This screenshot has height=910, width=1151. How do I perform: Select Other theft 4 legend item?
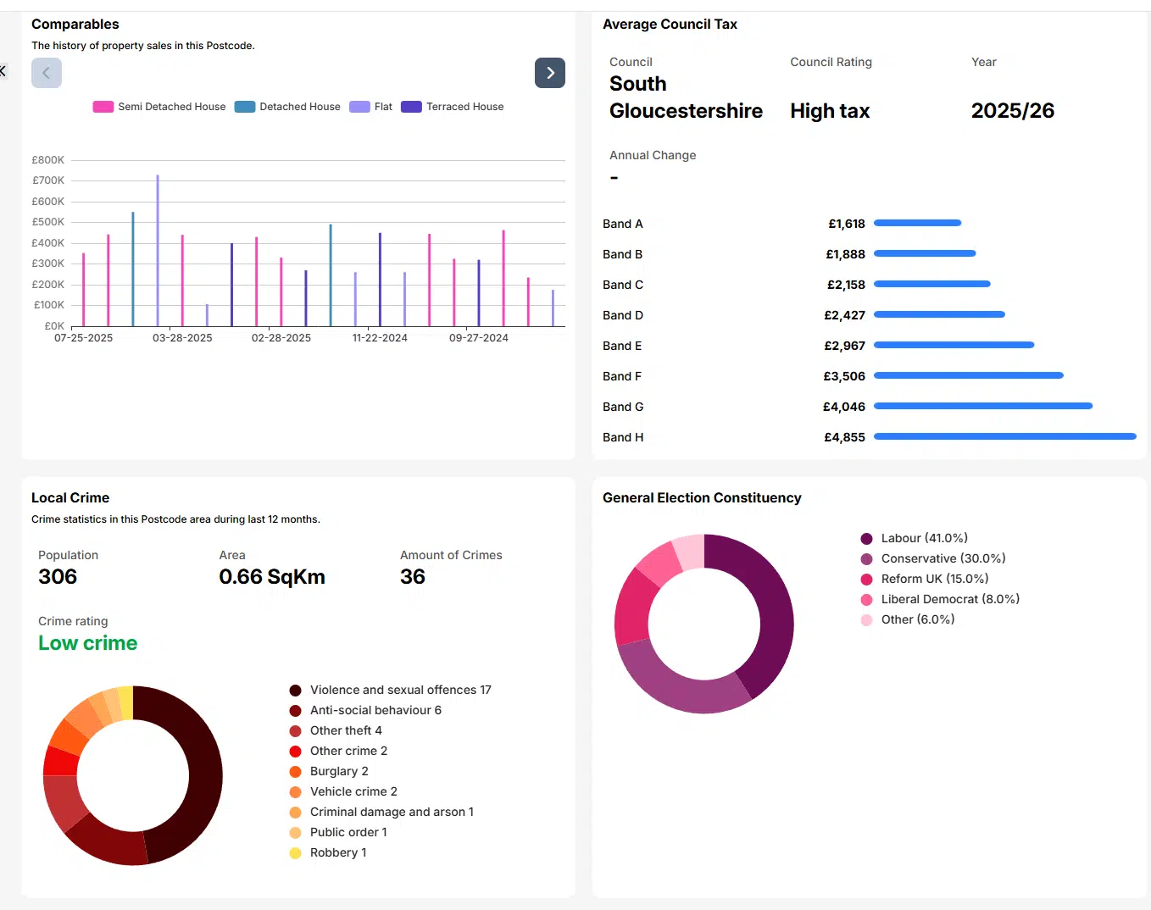335,730
